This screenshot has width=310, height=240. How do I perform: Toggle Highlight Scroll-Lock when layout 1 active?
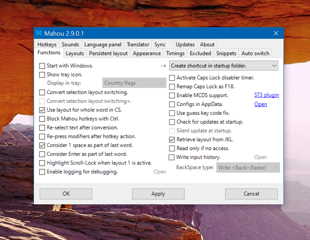tap(42, 163)
